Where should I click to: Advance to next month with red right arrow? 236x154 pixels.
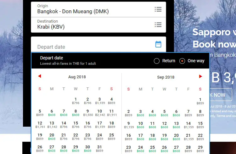(200, 76)
